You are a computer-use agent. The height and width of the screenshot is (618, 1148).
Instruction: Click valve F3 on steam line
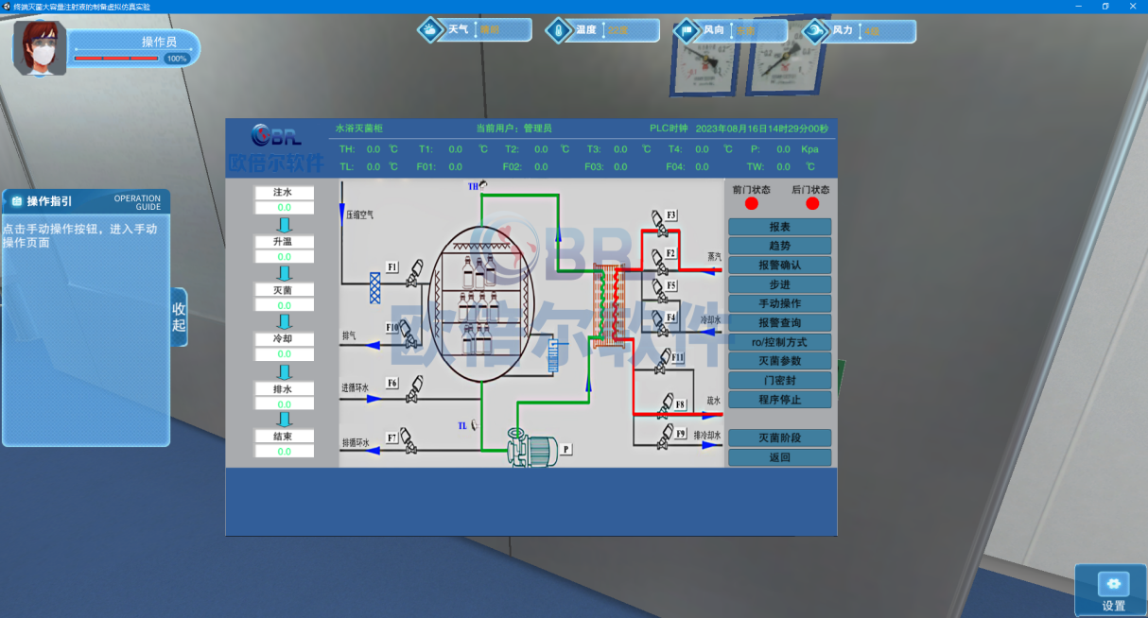pyautogui.click(x=660, y=224)
